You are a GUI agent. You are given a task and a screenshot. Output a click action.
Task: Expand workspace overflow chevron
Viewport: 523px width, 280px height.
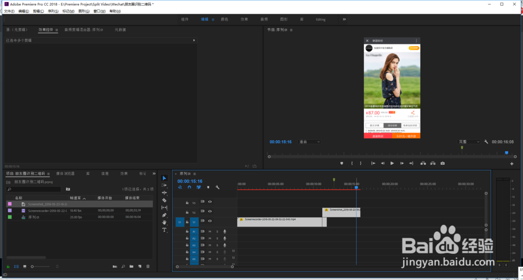344,19
